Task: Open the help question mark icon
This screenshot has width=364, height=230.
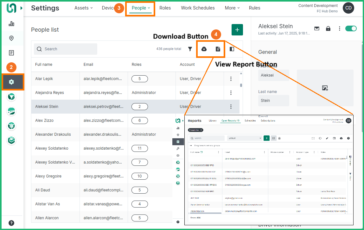Action: click(x=11, y=223)
